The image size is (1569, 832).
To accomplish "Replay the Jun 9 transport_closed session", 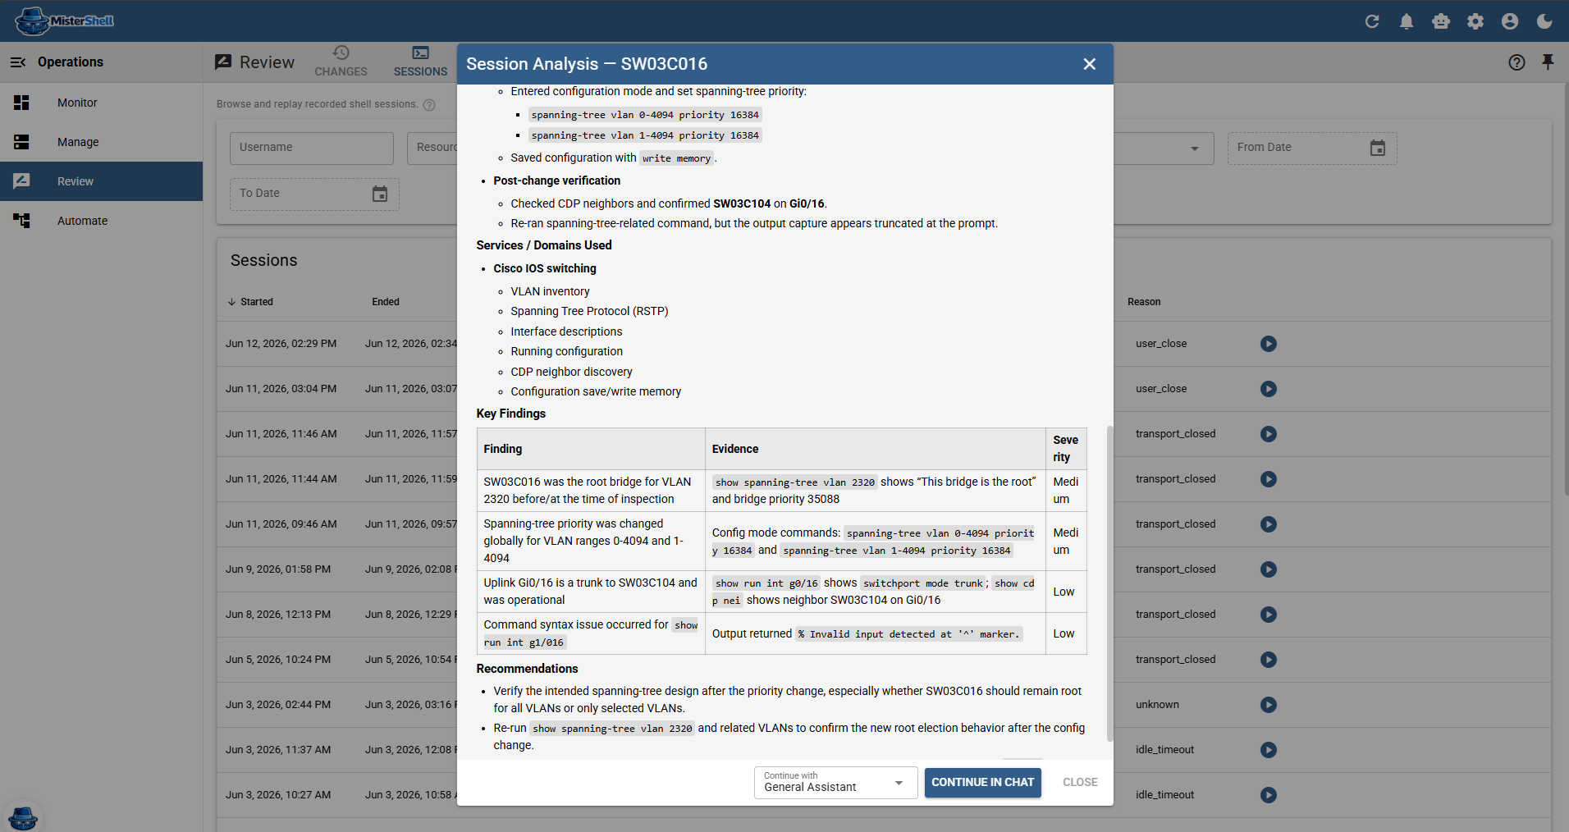I will pos(1269,569).
